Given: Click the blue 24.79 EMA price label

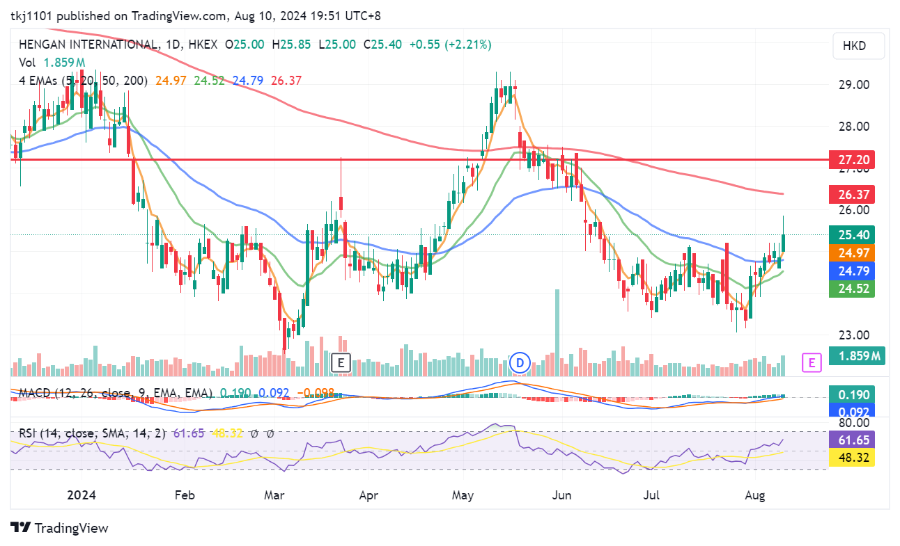Looking at the screenshot, I should (852, 271).
